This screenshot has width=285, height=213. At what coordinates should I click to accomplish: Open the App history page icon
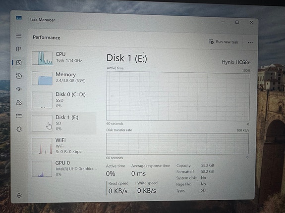(x=19, y=76)
